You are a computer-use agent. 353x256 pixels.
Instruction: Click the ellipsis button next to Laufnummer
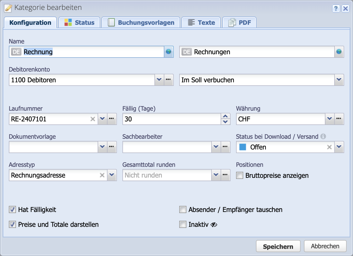[111, 119]
